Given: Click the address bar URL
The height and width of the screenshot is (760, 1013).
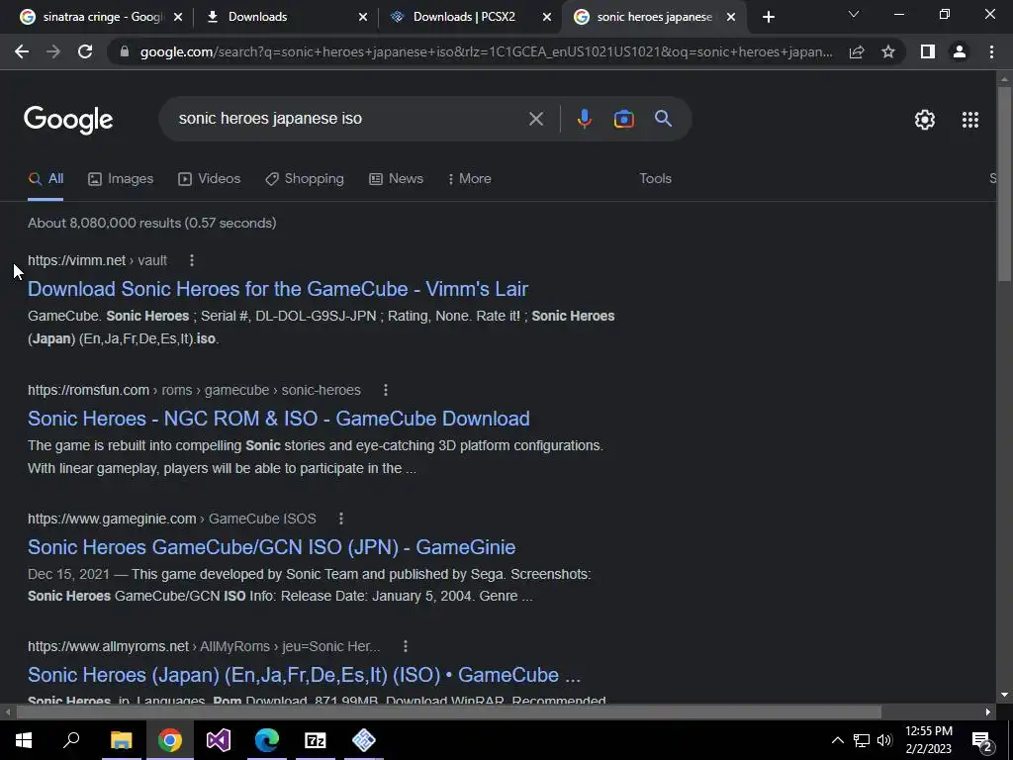Looking at the screenshot, I should pos(486,51).
